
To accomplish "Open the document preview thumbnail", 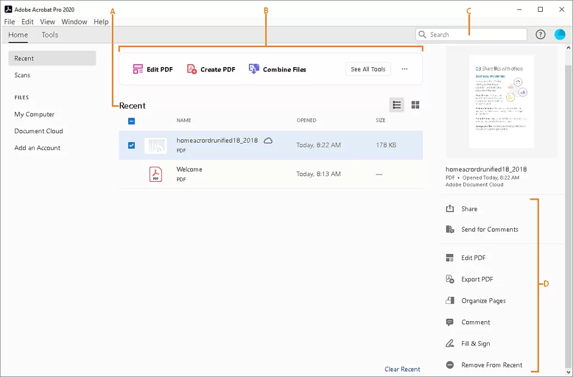I will pos(501,101).
